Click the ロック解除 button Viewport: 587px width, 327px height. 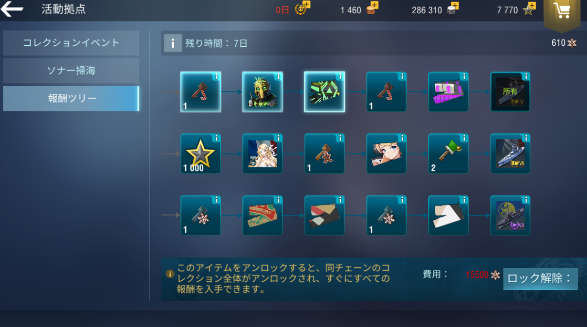click(x=540, y=278)
